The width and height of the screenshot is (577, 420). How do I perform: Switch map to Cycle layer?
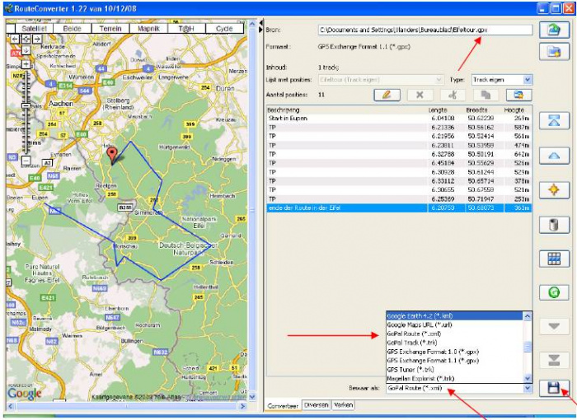(224, 29)
